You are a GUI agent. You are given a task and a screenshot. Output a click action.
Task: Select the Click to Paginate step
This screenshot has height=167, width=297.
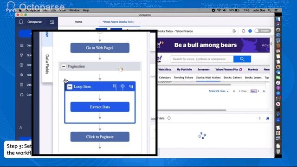(100, 137)
